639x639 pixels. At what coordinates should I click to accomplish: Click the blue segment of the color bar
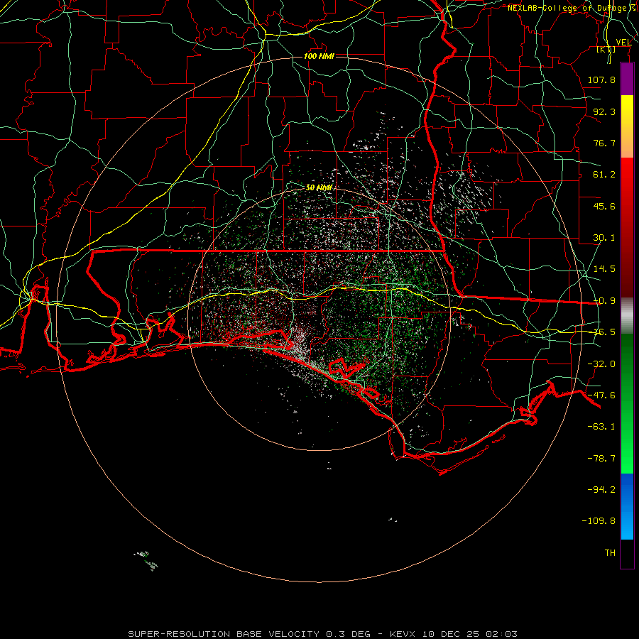coord(627,506)
